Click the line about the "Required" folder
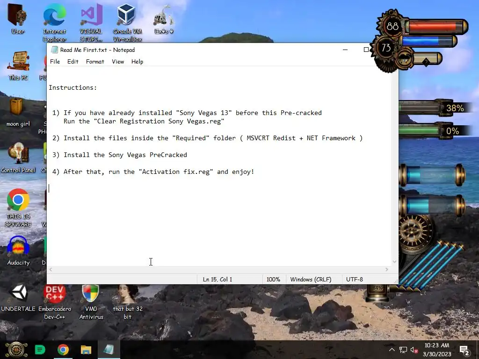479x359 pixels. coord(207,138)
